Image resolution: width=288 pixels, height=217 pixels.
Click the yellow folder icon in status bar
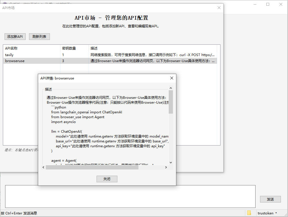click(x=249, y=213)
